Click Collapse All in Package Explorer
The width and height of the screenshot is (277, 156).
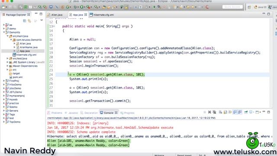pyautogui.click(x=25, y=21)
